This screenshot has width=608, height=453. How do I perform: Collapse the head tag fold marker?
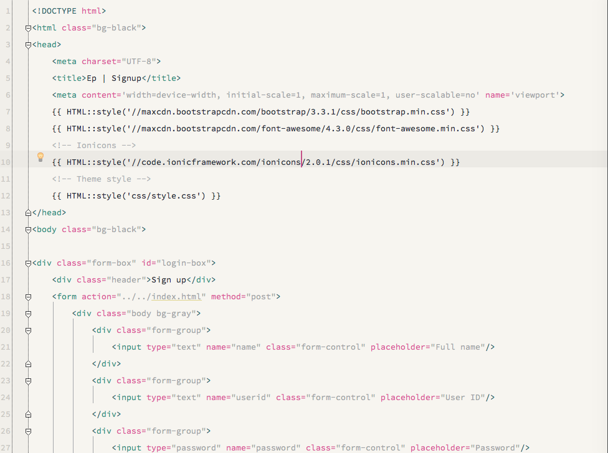coord(28,45)
